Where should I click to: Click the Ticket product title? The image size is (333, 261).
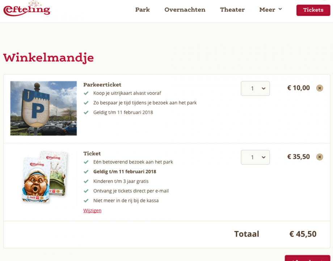[92, 154]
